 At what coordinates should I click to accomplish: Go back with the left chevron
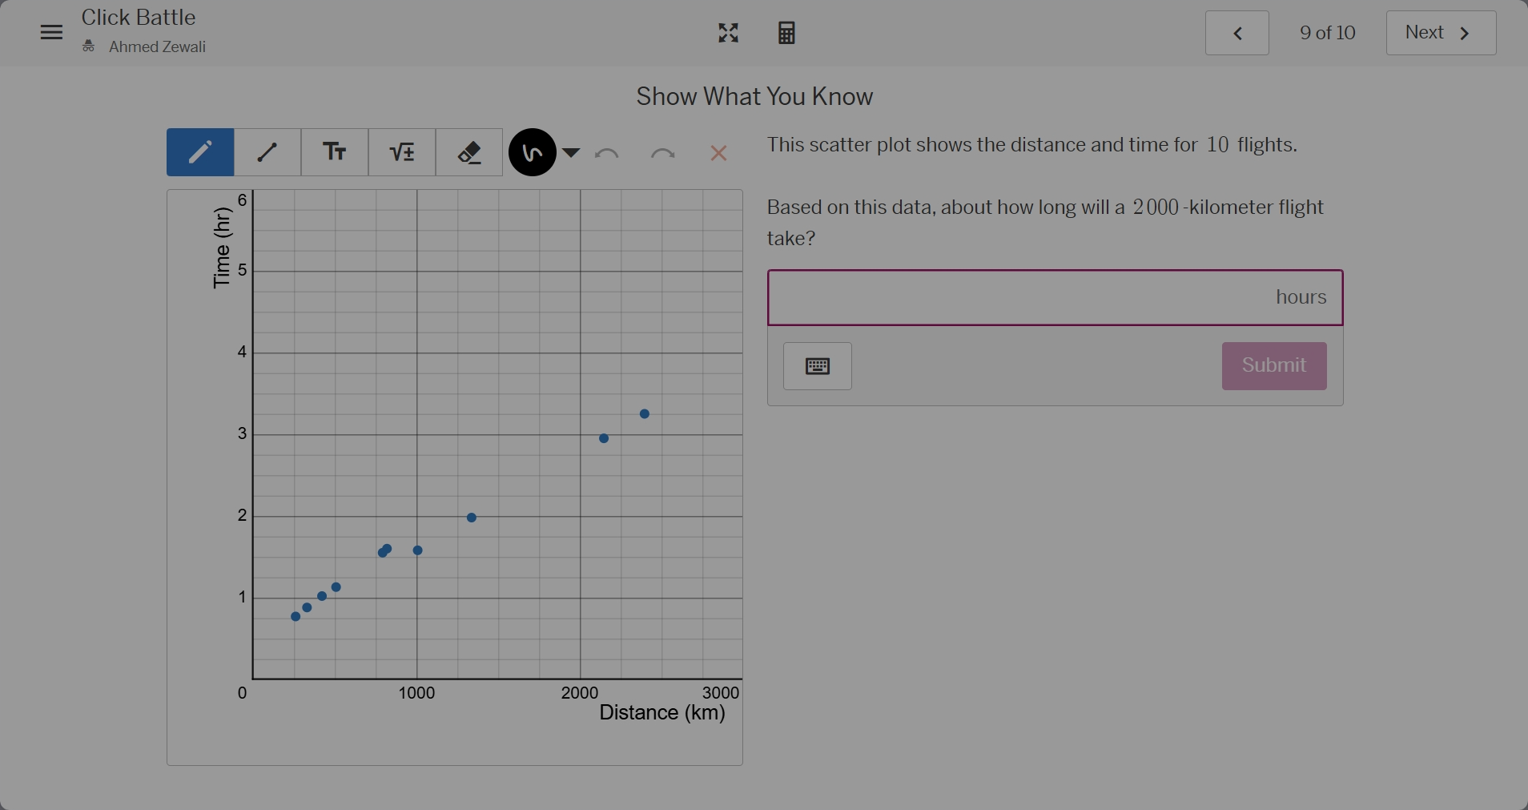[1236, 32]
